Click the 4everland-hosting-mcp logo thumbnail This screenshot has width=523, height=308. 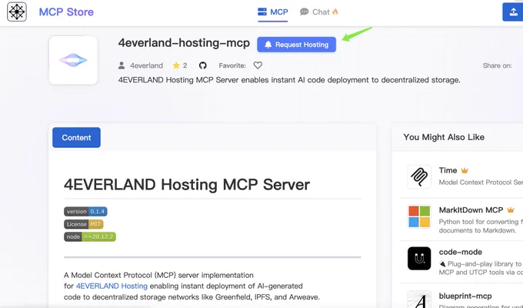pos(73,60)
